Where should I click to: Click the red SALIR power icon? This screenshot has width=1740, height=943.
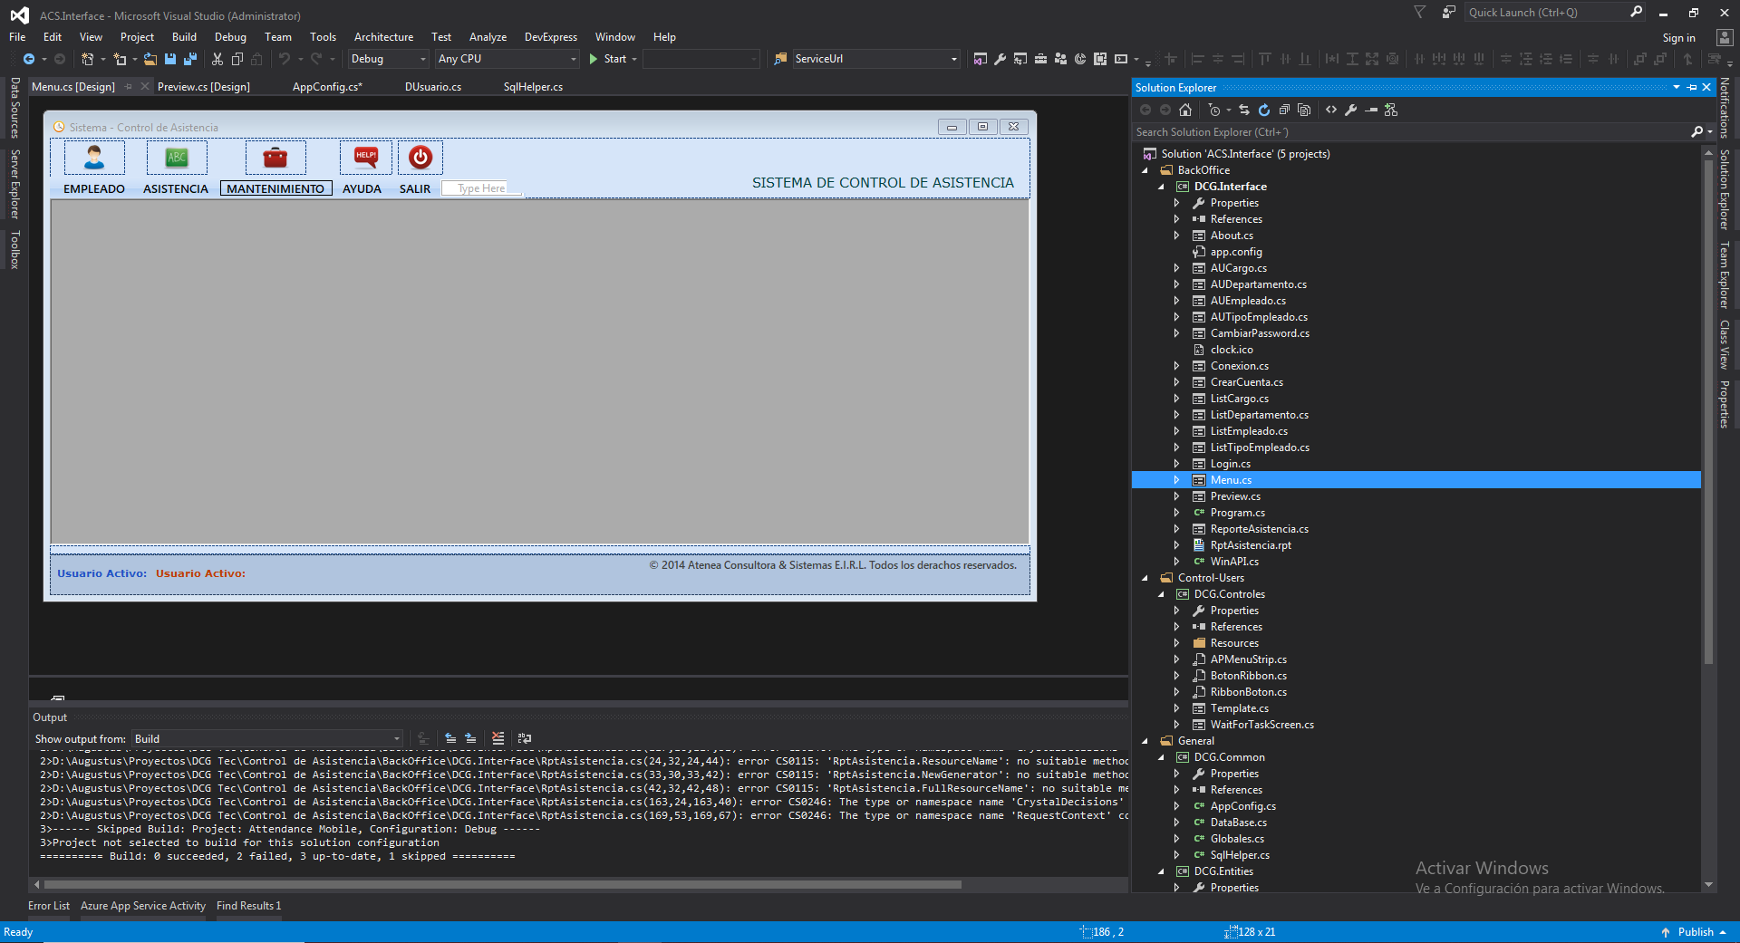pyautogui.click(x=420, y=158)
